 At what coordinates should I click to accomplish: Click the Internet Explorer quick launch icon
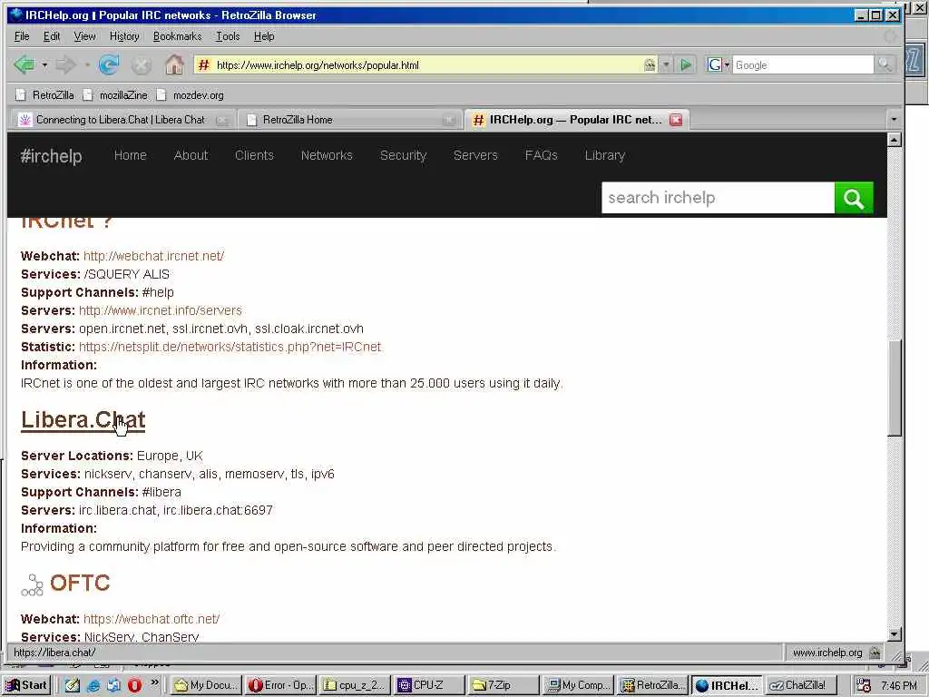(93, 685)
